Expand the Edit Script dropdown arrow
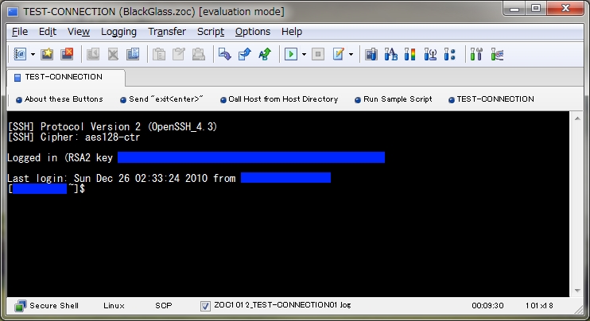This screenshot has width=590, height=321. (351, 55)
